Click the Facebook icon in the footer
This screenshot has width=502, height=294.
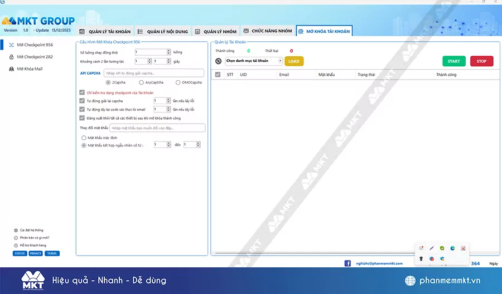347,263
